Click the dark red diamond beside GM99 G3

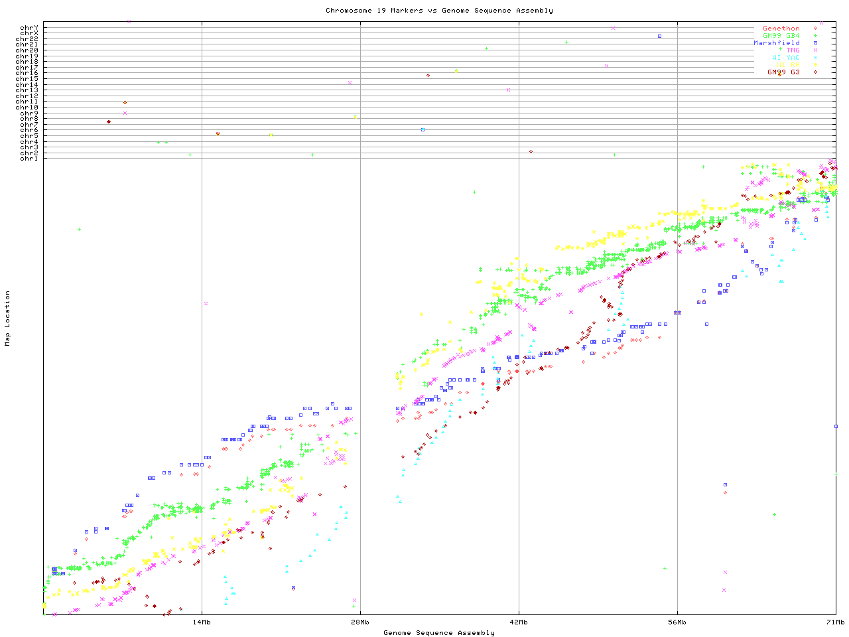coord(815,72)
